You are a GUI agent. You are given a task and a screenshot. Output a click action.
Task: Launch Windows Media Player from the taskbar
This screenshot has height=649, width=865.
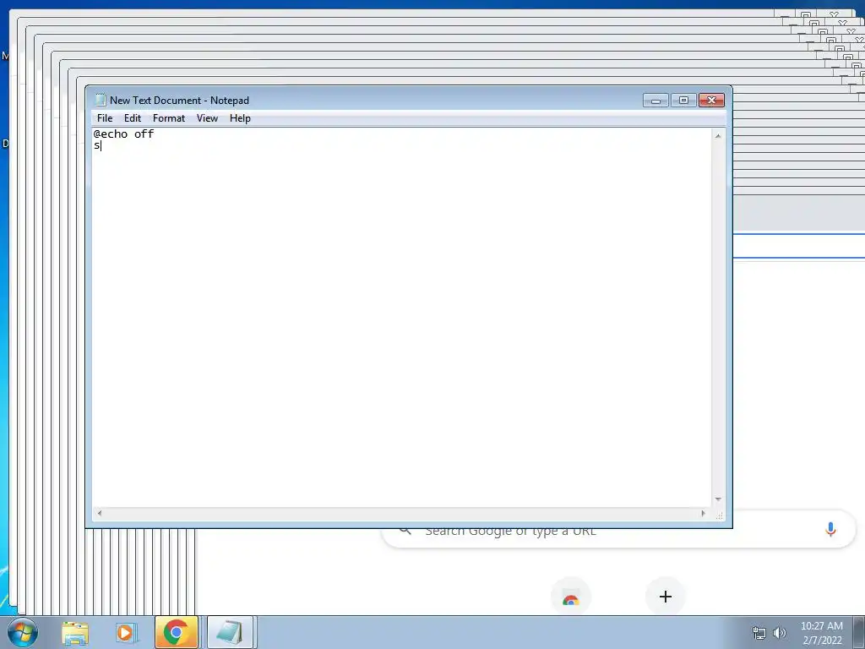pyautogui.click(x=126, y=632)
